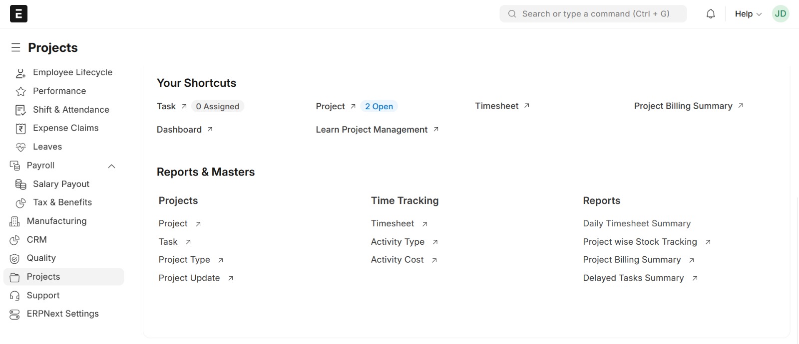Click the Quality shield icon
The width and height of the screenshot is (799, 344).
coord(15,258)
